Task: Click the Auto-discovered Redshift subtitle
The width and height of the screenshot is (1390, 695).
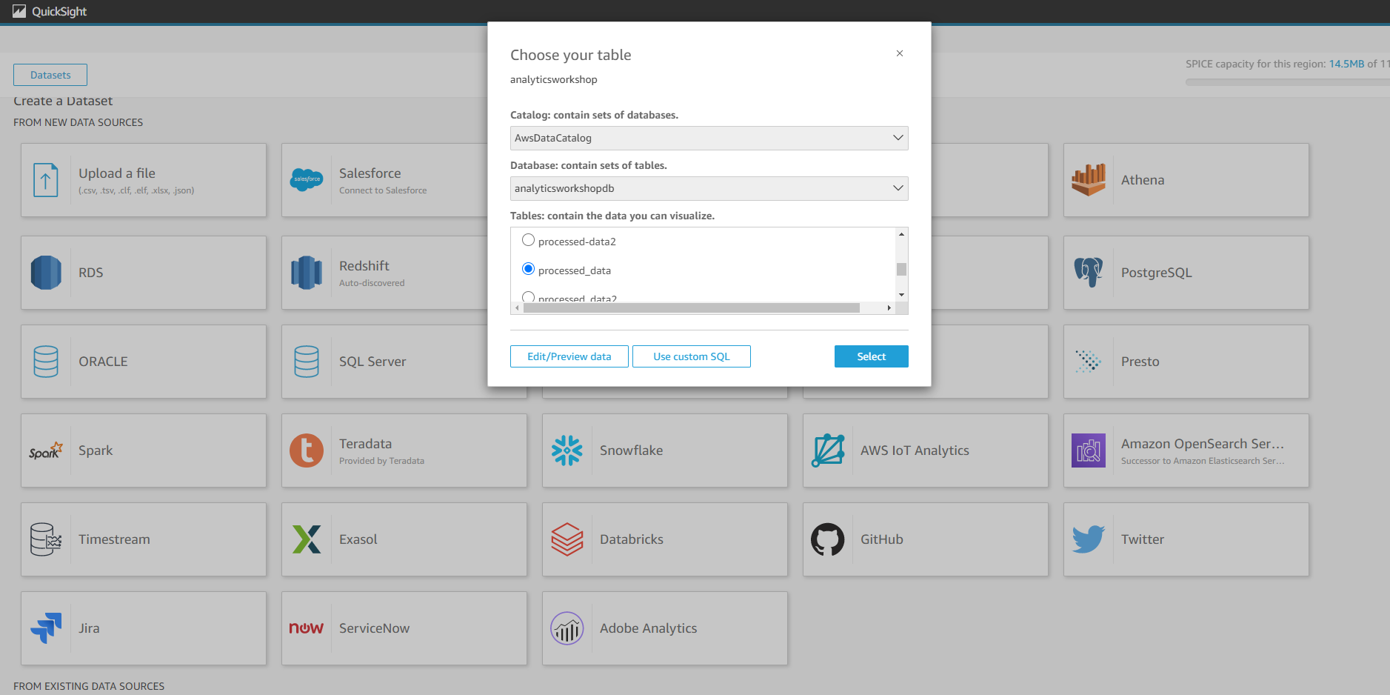Action: point(372,283)
